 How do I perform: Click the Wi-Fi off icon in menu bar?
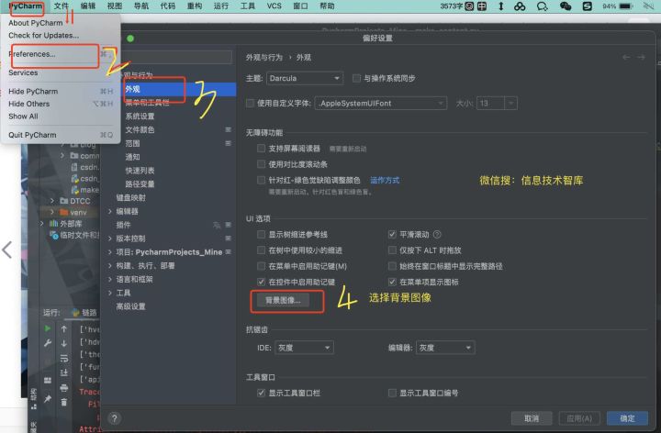tap(648, 6)
